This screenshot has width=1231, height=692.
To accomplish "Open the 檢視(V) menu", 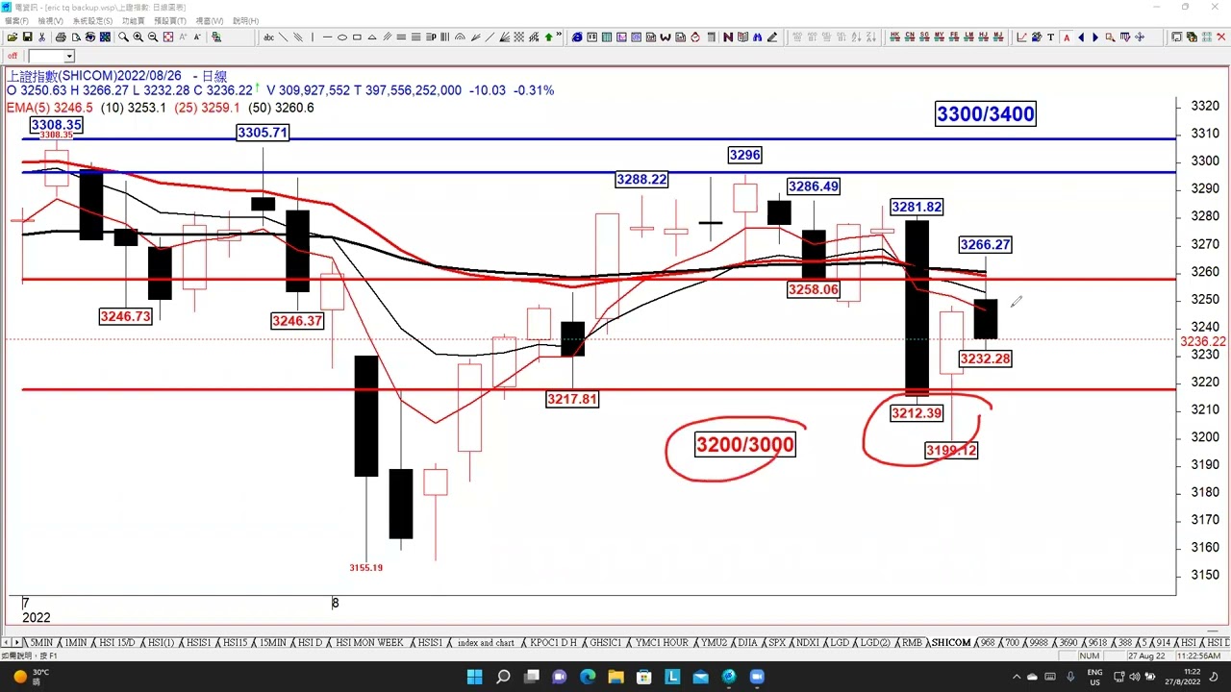I will 52,20.
